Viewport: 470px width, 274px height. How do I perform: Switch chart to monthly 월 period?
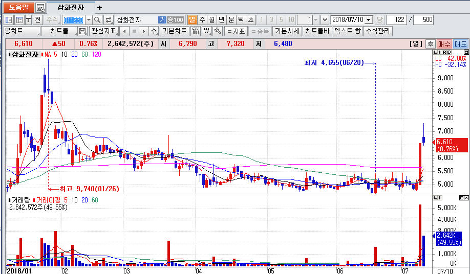click(211, 20)
